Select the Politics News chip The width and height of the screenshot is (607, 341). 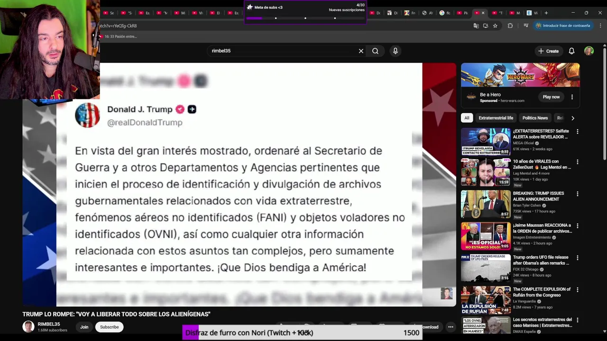pos(535,118)
